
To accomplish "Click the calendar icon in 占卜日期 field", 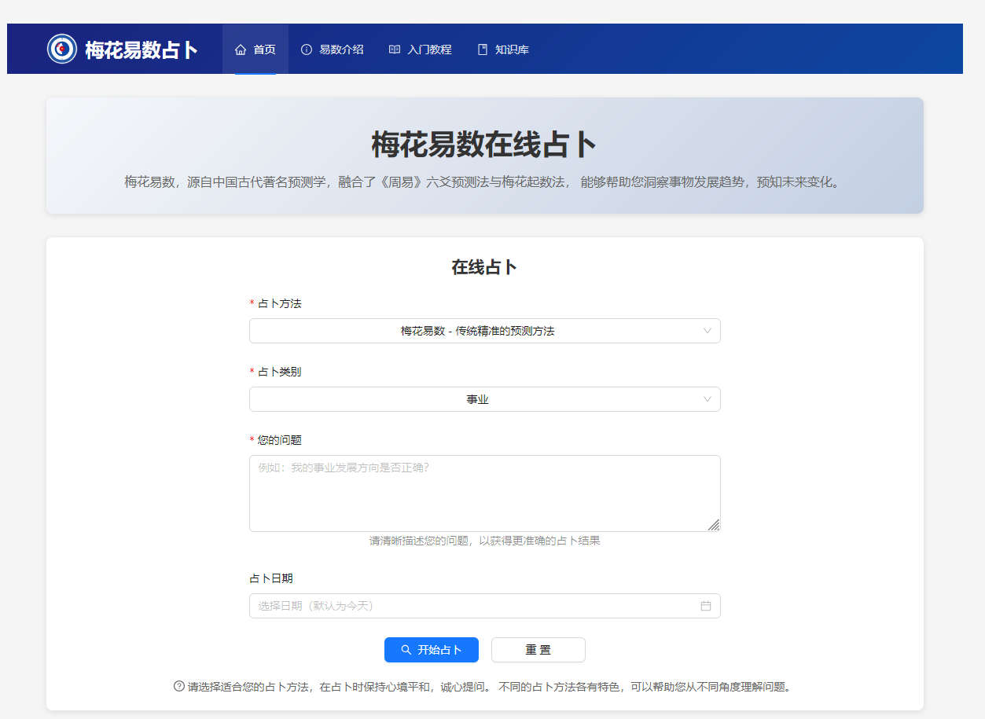I will point(706,606).
